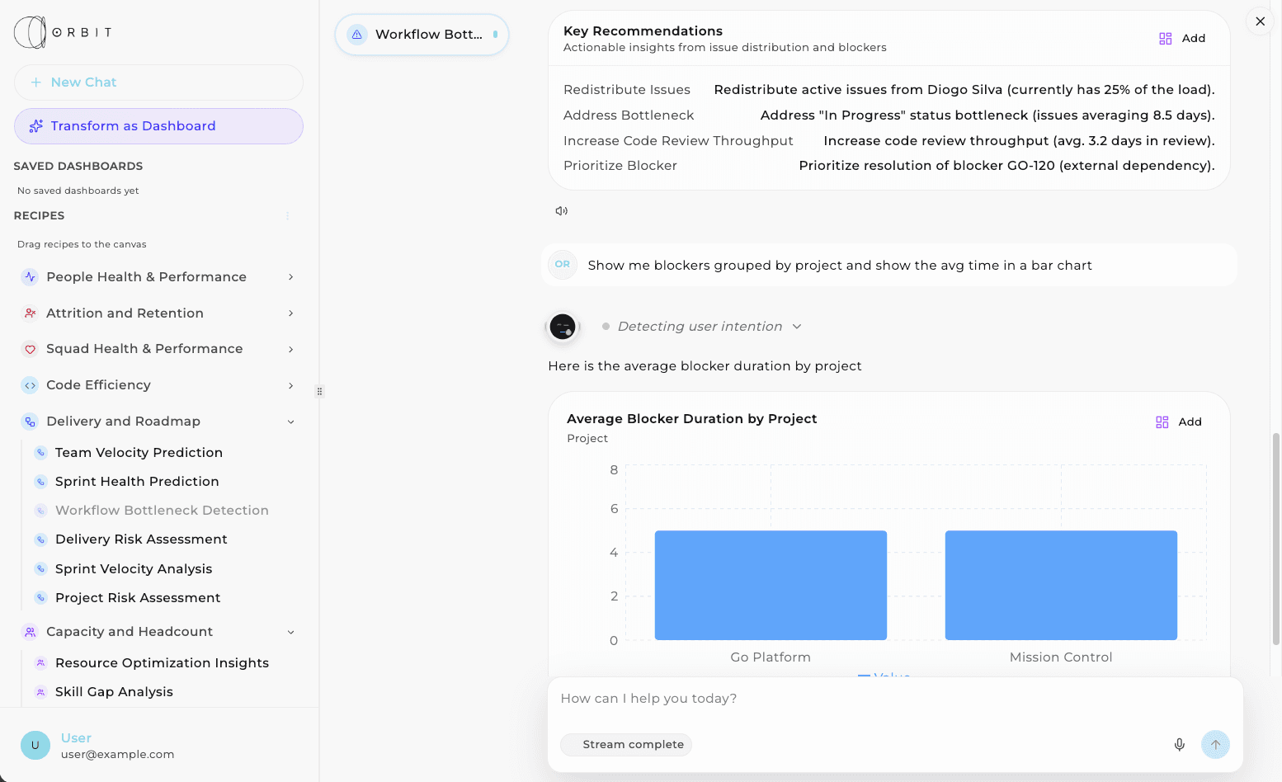Click the chat input field
The width and height of the screenshot is (1282, 782).
pos(825,698)
